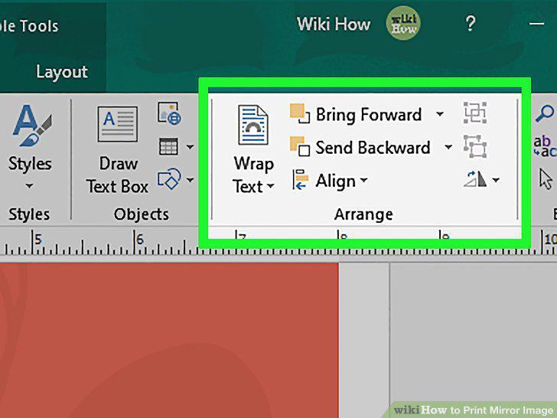Click the Select pointer icon
Viewport: 557px width, 418px height.
(546, 179)
